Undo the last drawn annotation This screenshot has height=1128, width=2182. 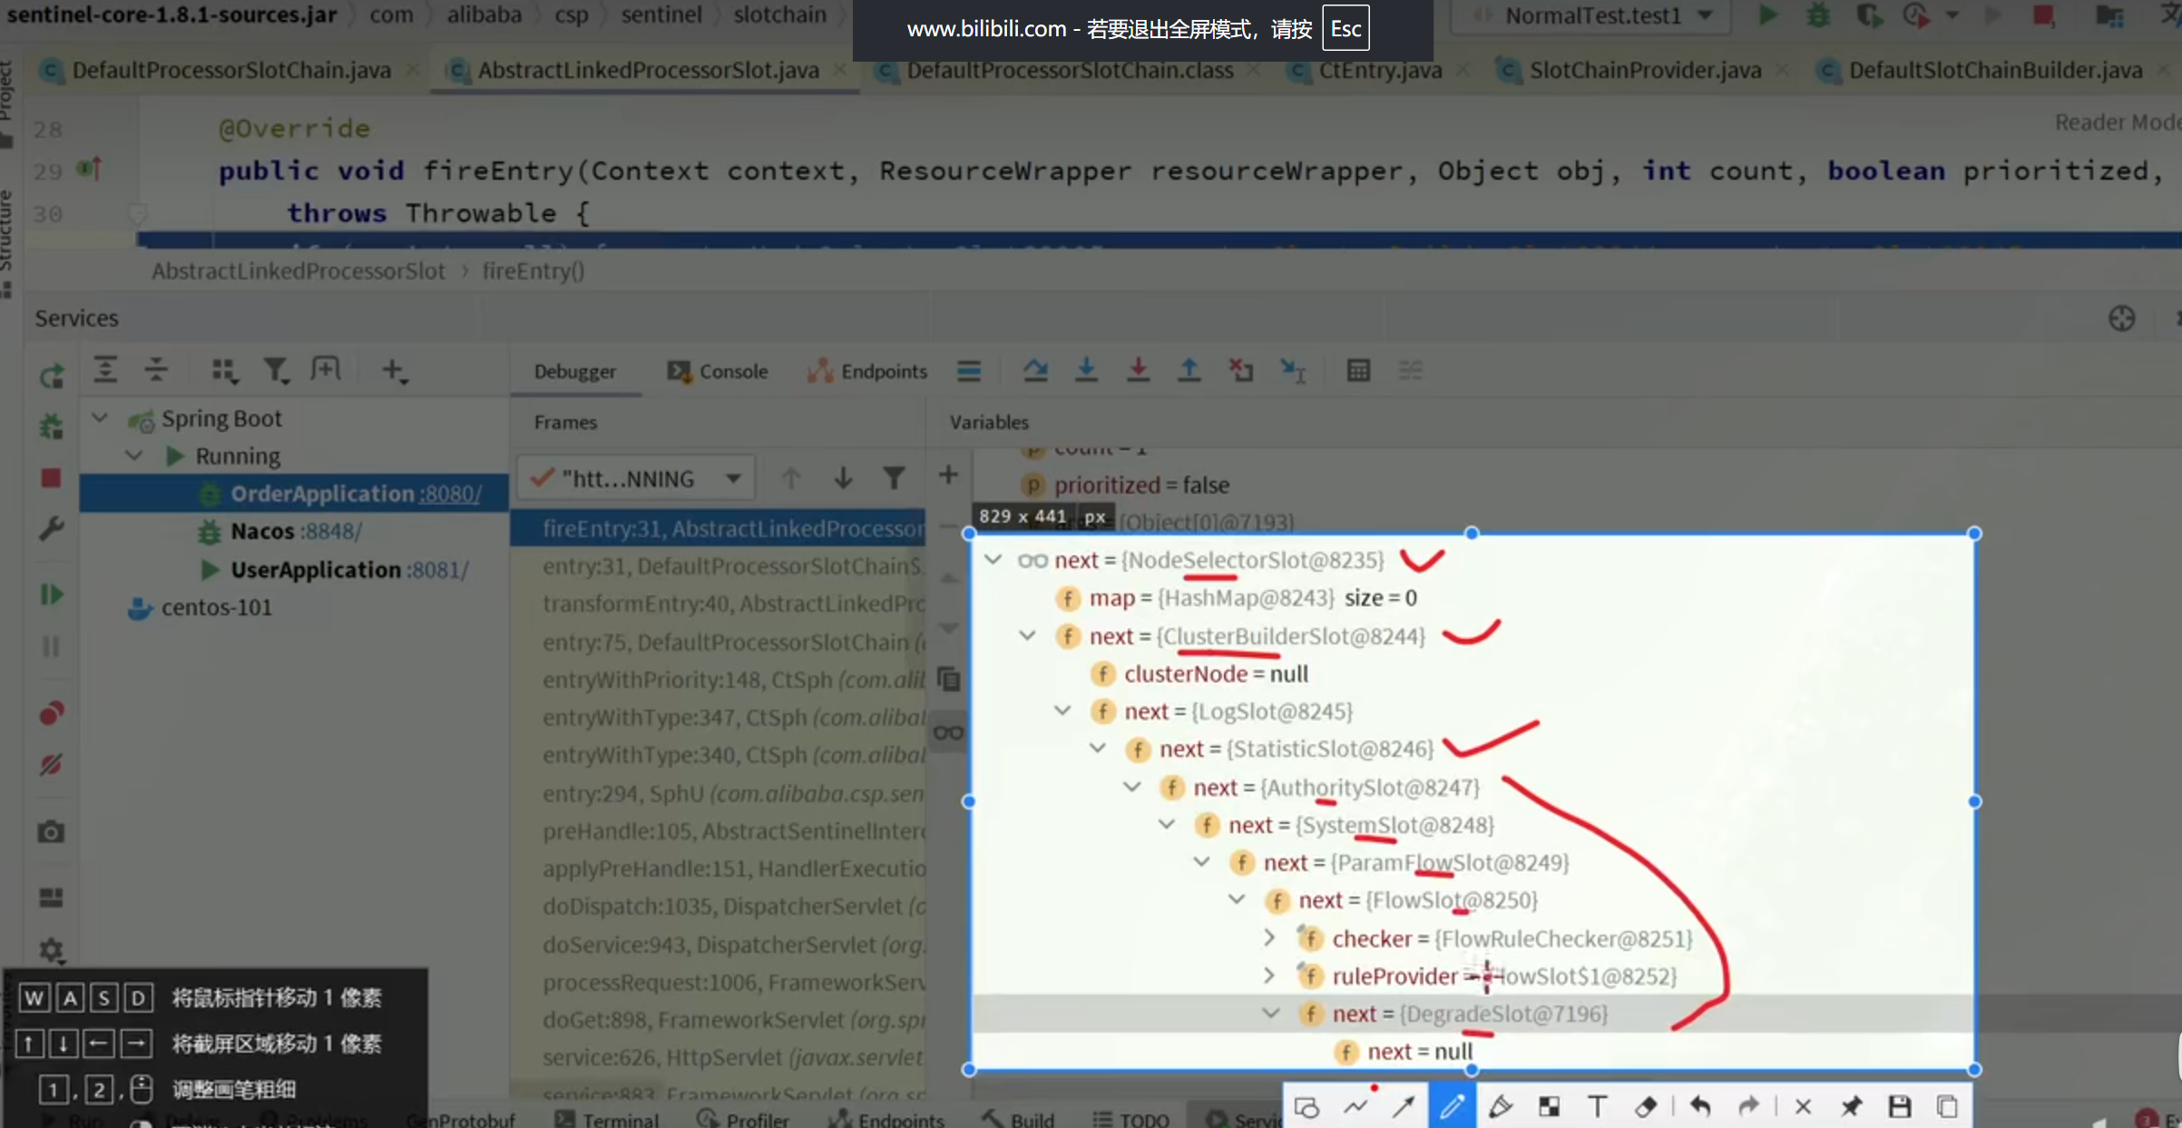tap(1700, 1106)
